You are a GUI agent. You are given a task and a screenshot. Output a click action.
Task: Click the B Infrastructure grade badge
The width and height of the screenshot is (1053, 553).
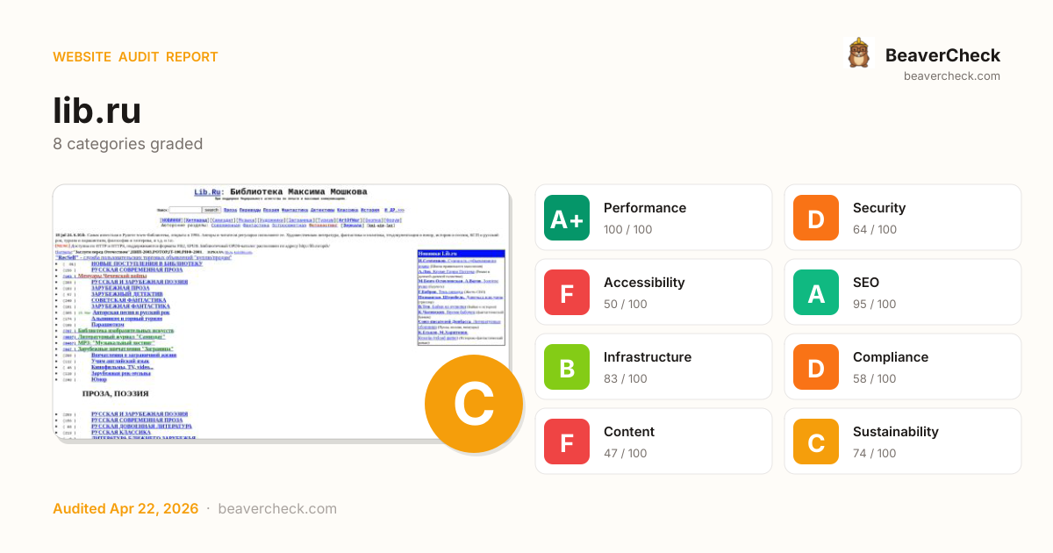click(567, 367)
